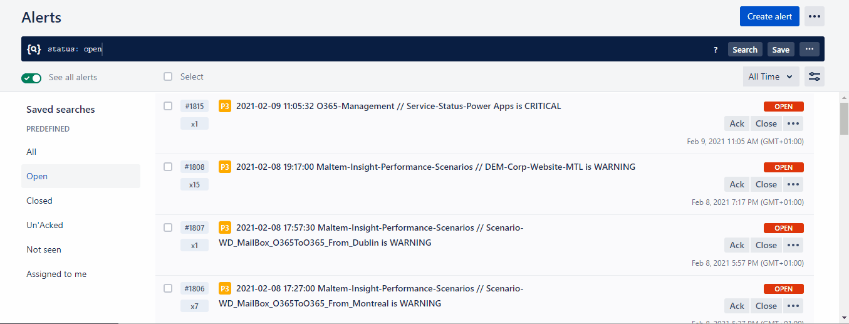Click the query help question mark icon
Viewport: 849px width, 324px height.
[x=716, y=50]
